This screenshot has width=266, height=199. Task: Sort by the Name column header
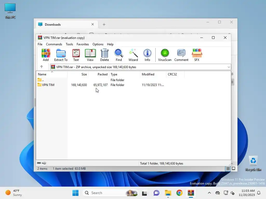pos(52,74)
